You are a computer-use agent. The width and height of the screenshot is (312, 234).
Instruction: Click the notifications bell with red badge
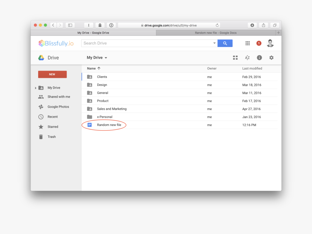[259, 43]
